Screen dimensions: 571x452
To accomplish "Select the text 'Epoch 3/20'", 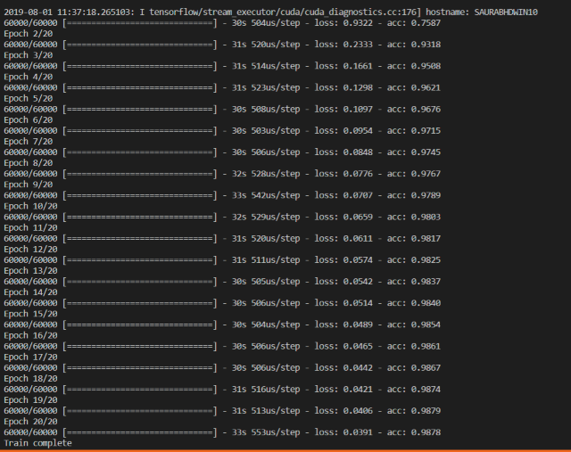I will [29, 55].
